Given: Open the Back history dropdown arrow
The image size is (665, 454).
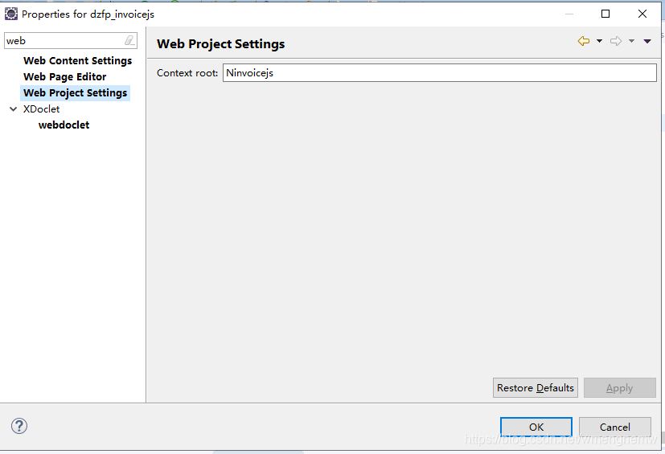Looking at the screenshot, I should pos(599,42).
